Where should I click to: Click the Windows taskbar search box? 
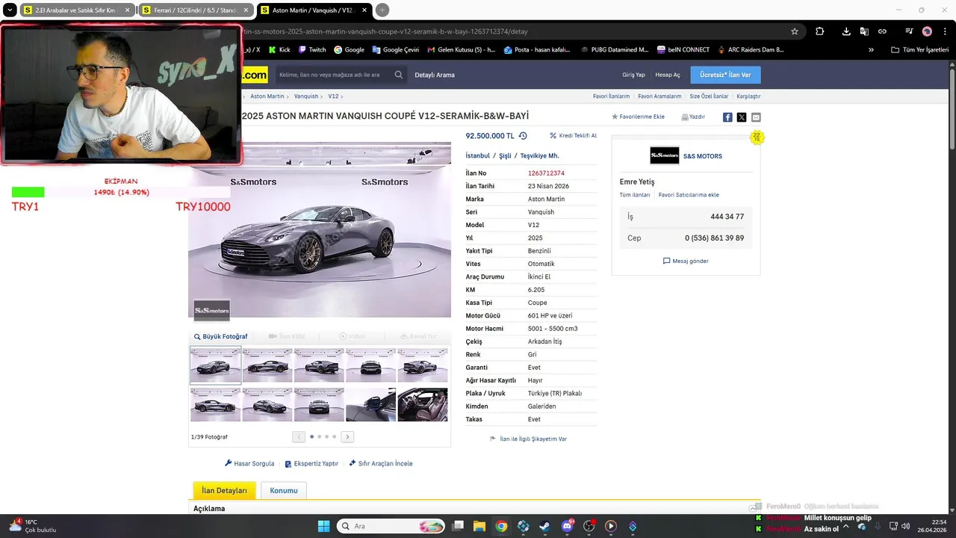point(392,526)
